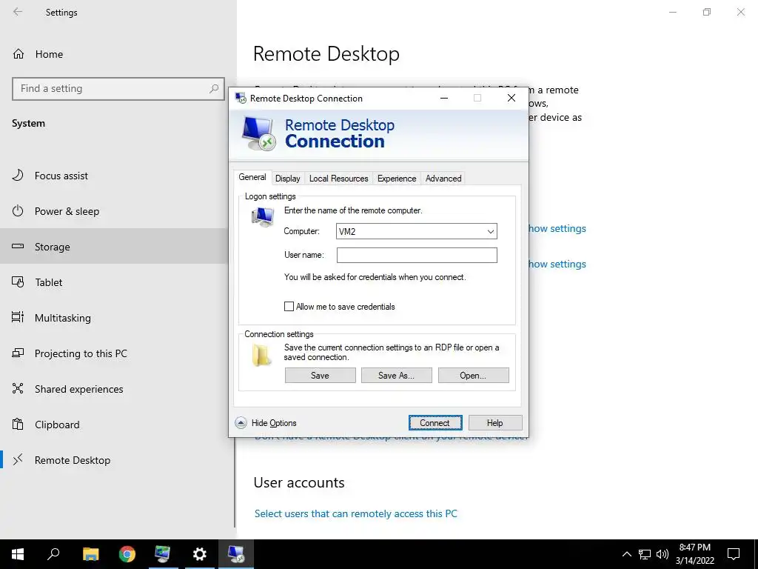Open the Windows Start menu
The height and width of the screenshot is (569, 758).
coord(18,554)
